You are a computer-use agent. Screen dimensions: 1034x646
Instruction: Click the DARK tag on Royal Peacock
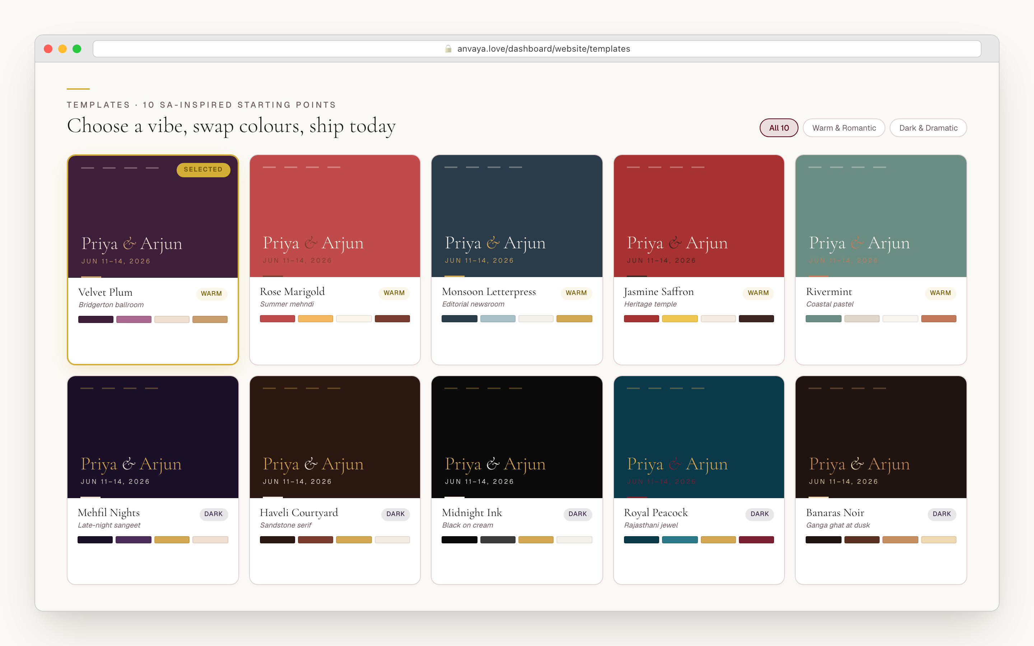760,514
